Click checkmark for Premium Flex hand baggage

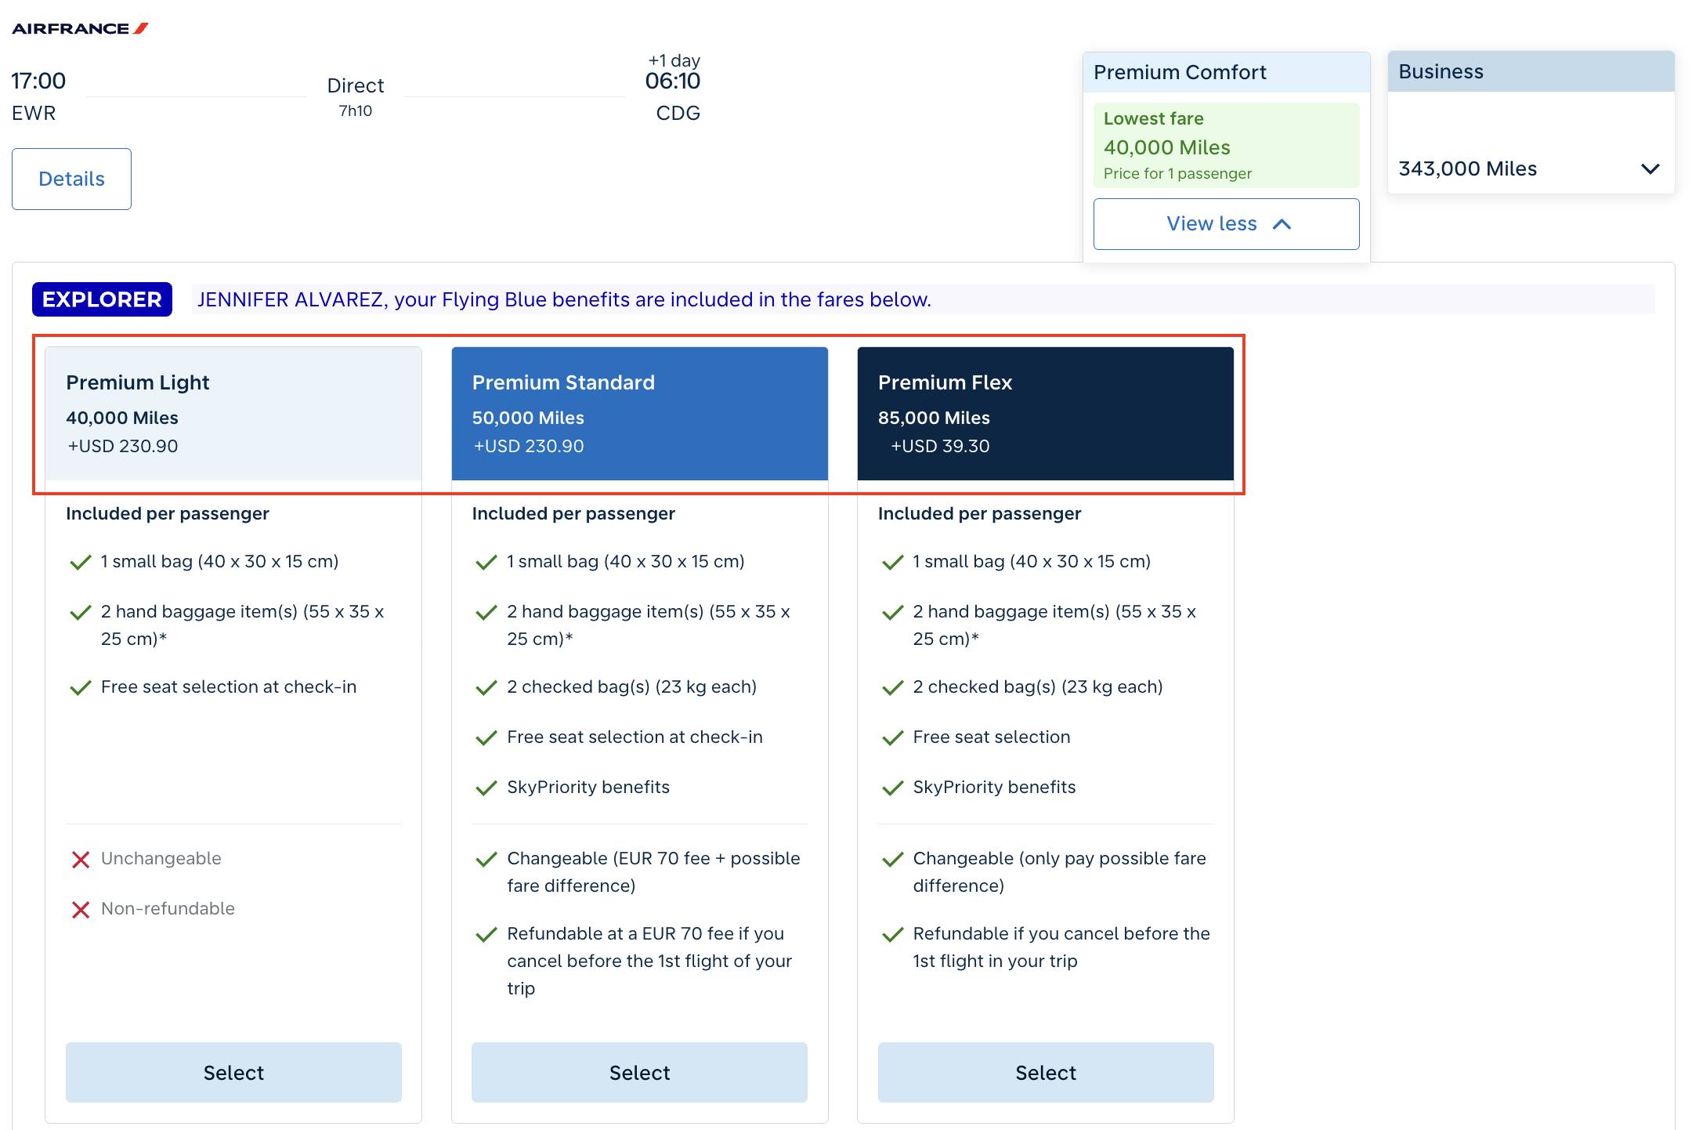pyautogui.click(x=893, y=613)
